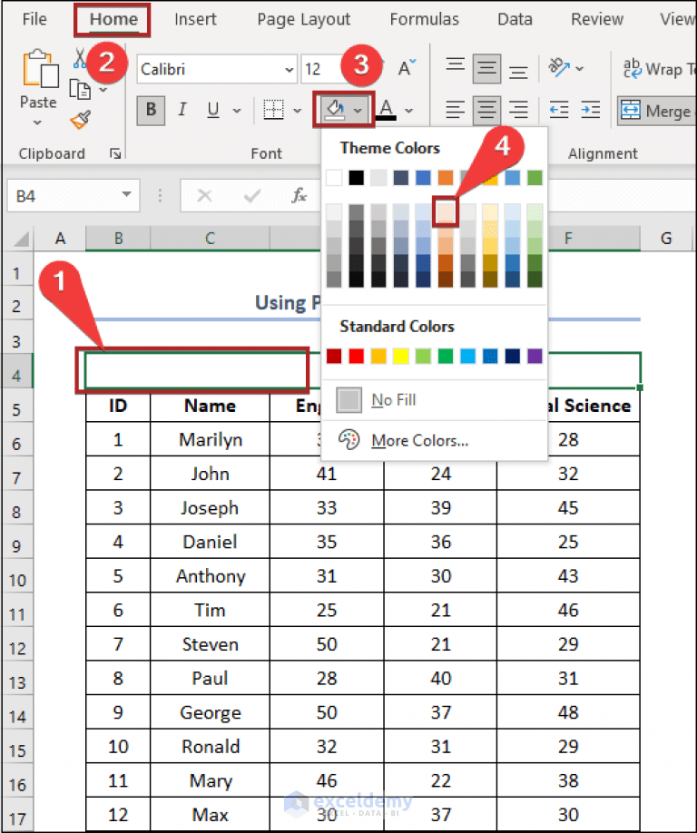Align text left
Screen dimensions: 697x833
click(455, 110)
